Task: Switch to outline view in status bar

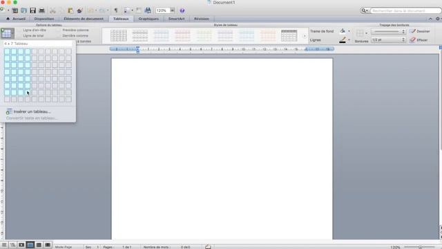Action: [x=12, y=245]
